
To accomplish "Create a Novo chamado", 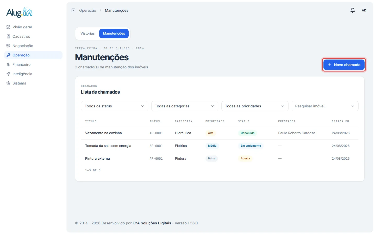I will 344,65.
